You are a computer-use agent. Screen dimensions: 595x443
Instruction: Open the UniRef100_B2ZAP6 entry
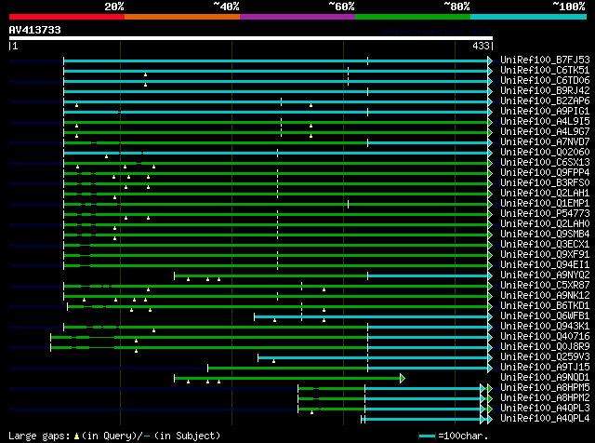point(545,101)
